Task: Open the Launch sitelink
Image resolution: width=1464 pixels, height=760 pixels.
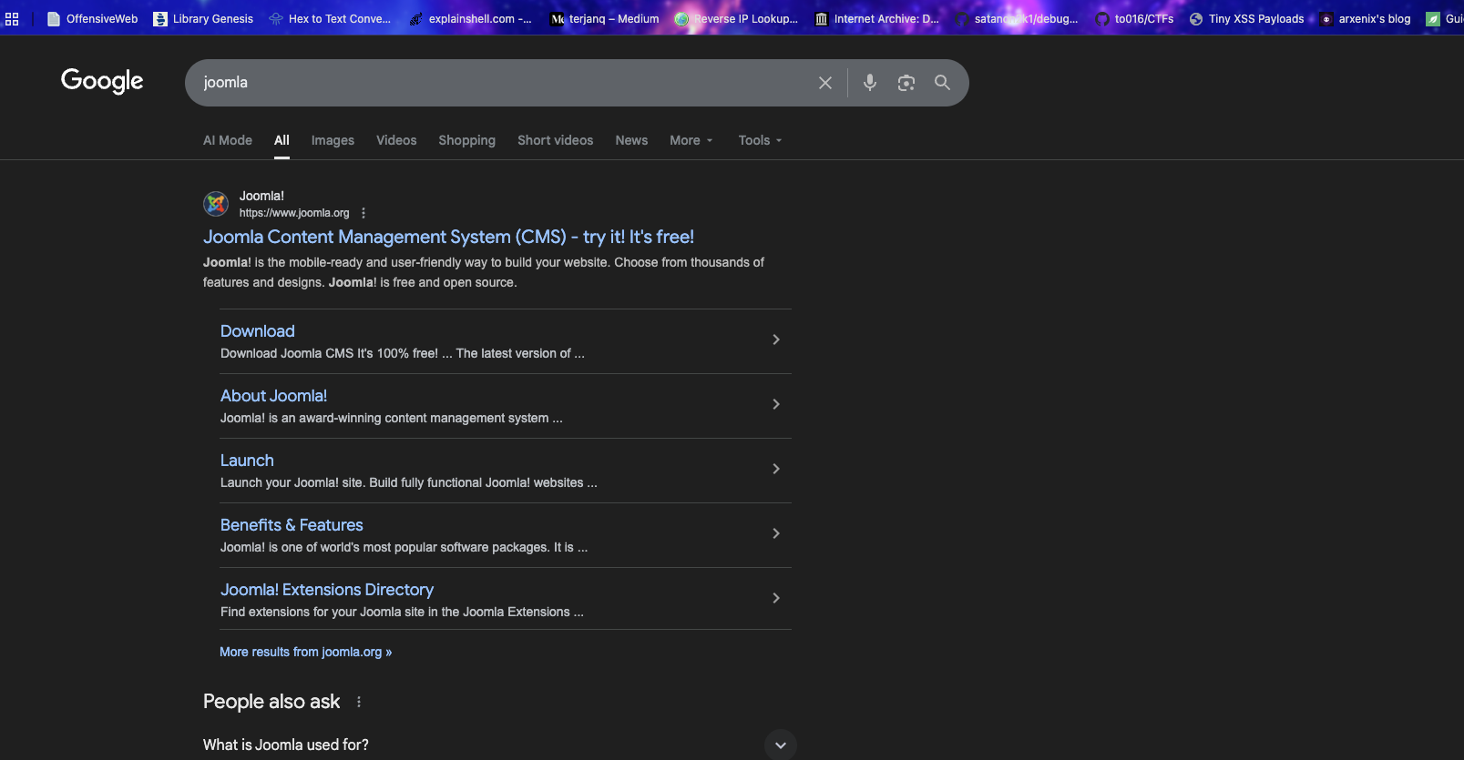Action: 247,461
